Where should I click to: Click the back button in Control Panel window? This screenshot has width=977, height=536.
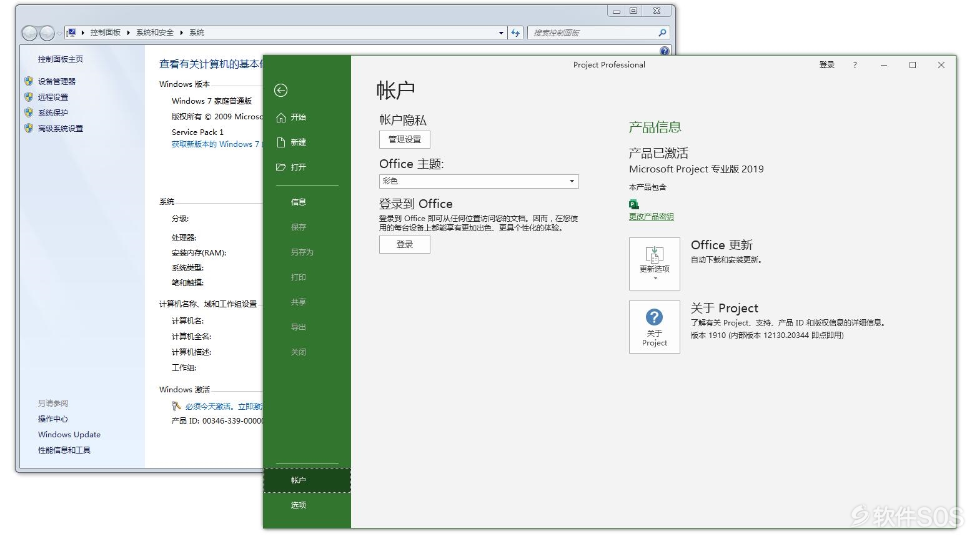(x=29, y=33)
